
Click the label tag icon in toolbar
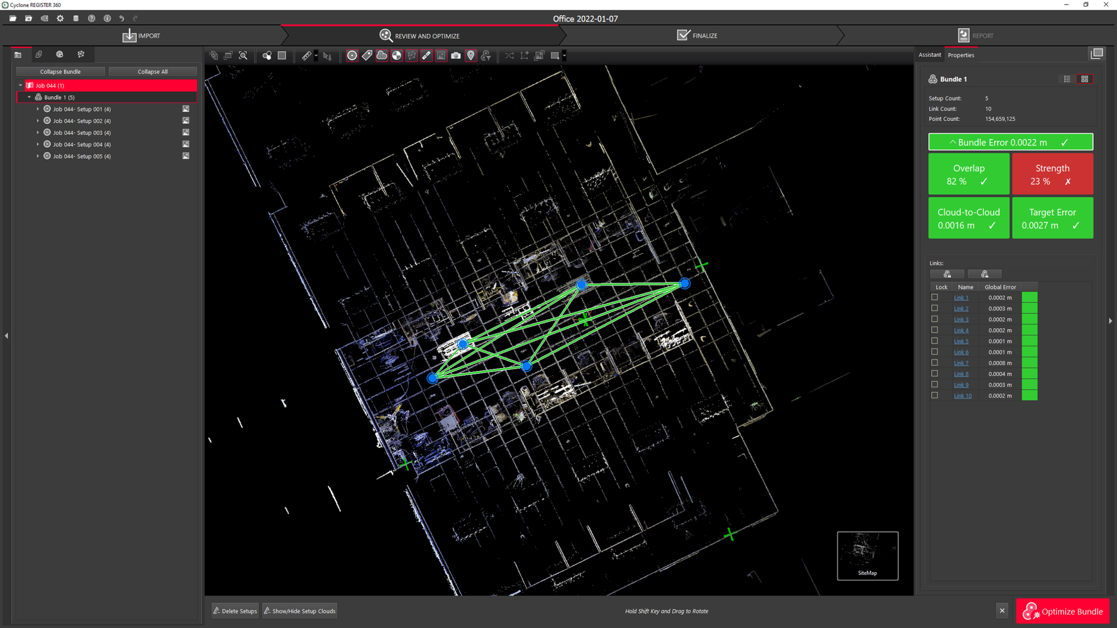[x=367, y=56]
